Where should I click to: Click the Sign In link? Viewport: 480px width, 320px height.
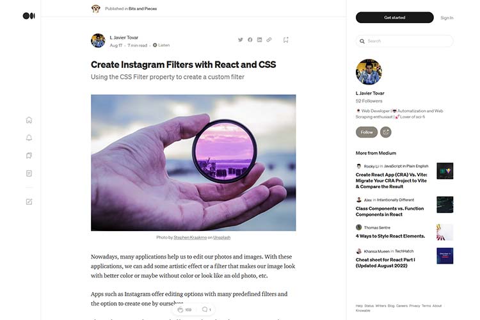447,18
